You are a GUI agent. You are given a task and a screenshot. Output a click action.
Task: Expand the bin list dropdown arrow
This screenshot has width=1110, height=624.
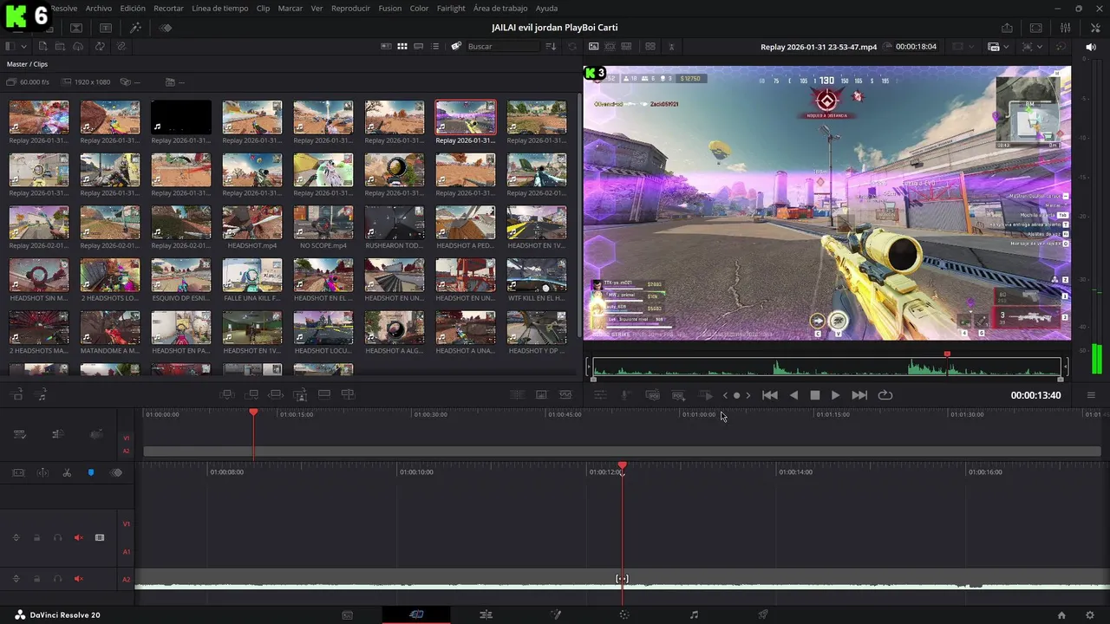click(23, 46)
